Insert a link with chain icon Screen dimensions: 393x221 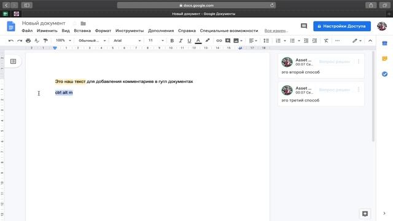point(219,41)
